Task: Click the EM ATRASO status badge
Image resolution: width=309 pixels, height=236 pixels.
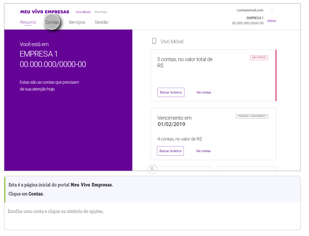Action: (259, 57)
